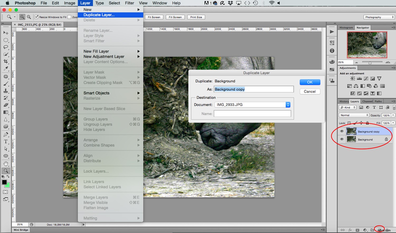This screenshot has width=396, height=233.
Task: Add a Curves adjustment layer
Action: [x=366, y=78]
